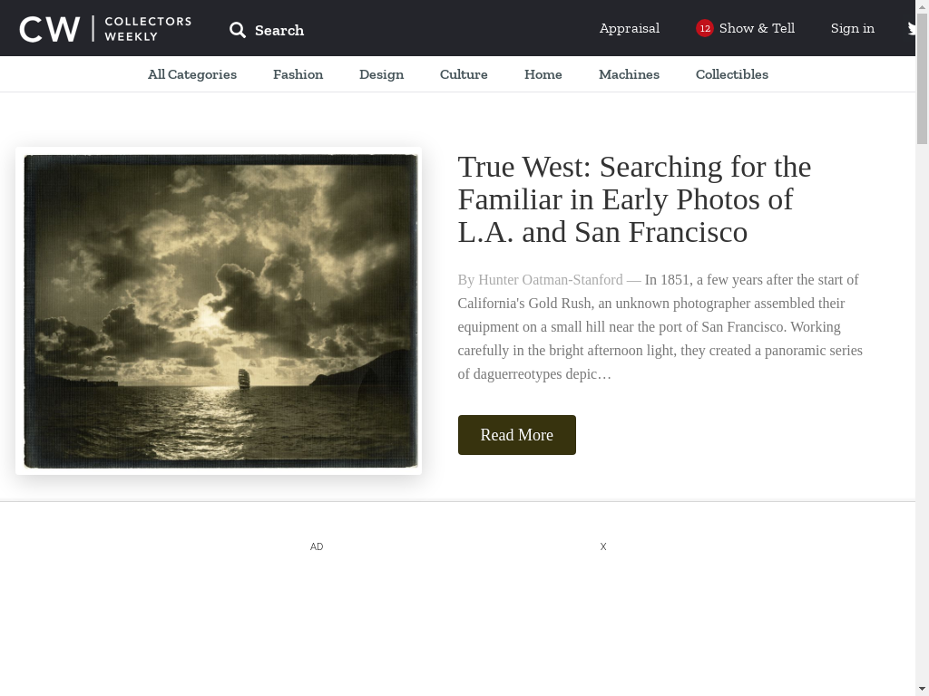Open the True West article headline
The width and height of the screenshot is (929, 696).
pos(634,199)
